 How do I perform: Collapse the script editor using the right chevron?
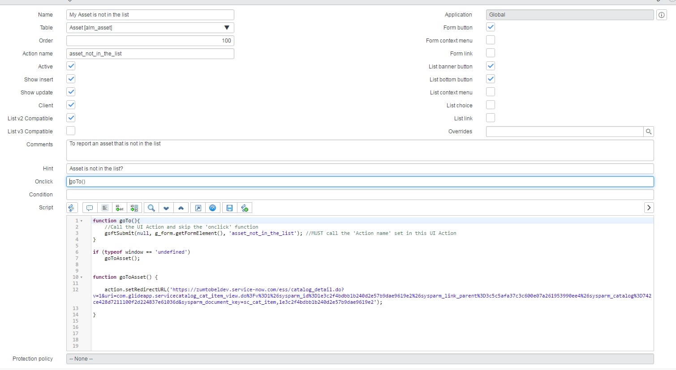(649, 208)
